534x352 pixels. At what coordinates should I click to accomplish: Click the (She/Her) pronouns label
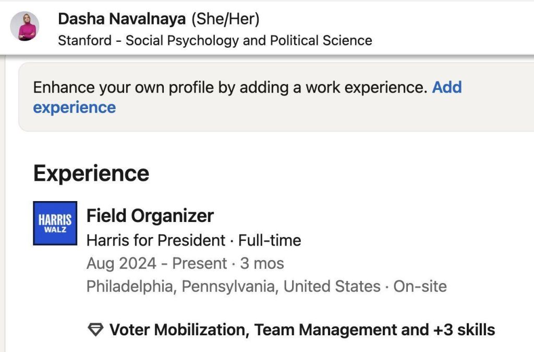[x=225, y=19]
